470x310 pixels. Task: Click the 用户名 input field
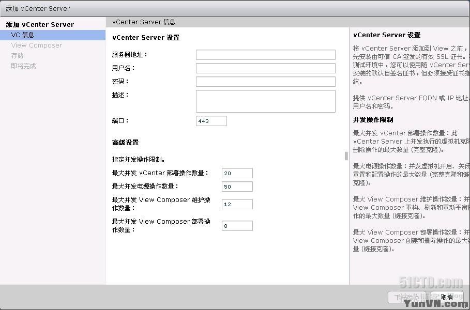(266, 68)
